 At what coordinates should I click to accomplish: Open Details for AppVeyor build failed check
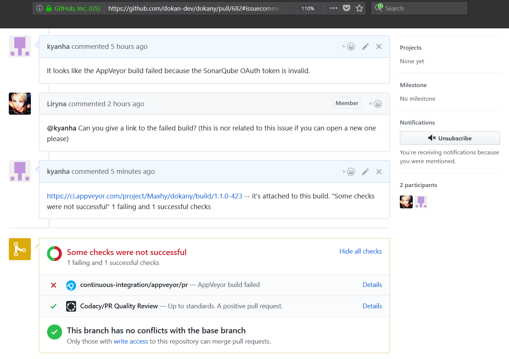[372, 285]
